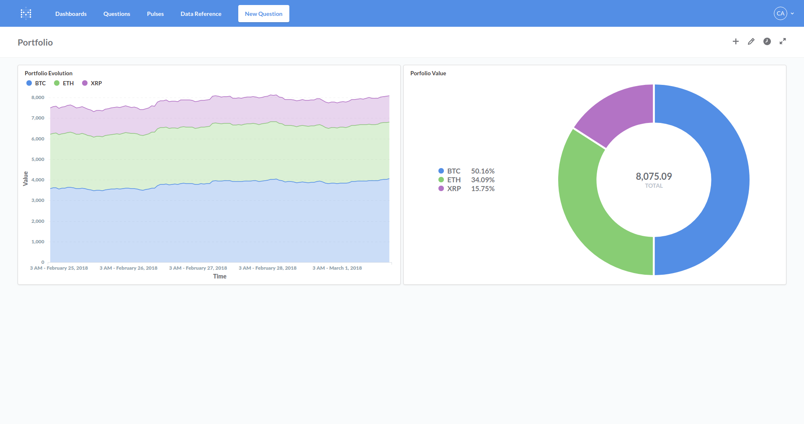The image size is (804, 424).
Task: Expand the account menu chevron
Action: click(792, 13)
